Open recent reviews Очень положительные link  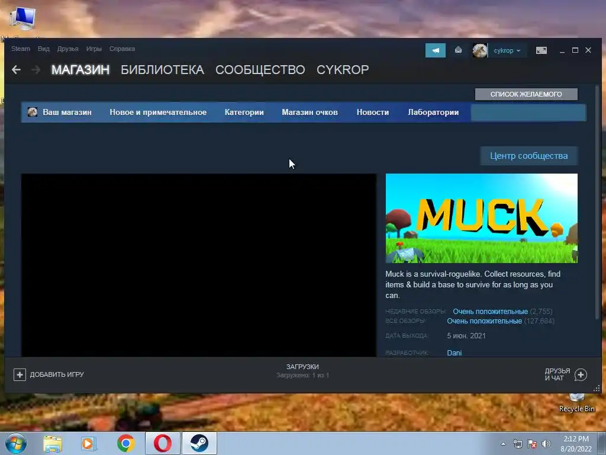pyautogui.click(x=490, y=312)
